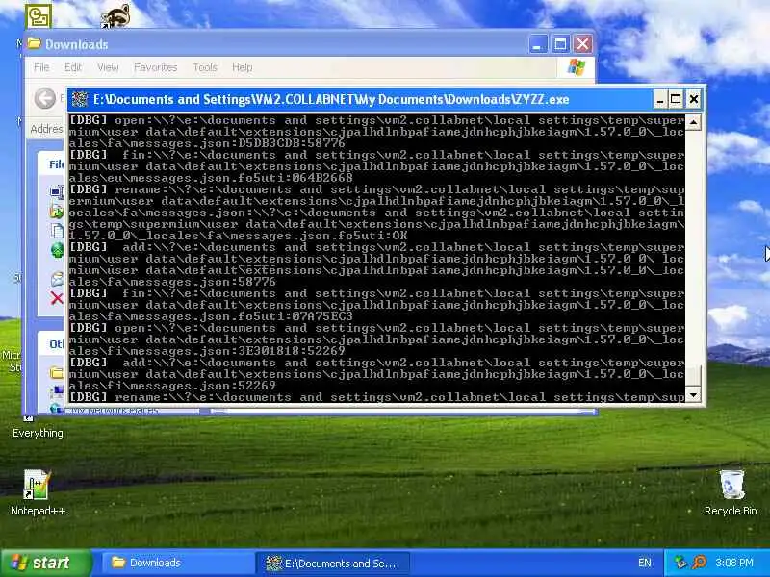Open the Start menu

tap(46, 563)
